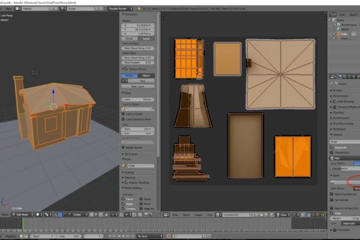Screen dimensions: 360x240
Task: Select face select mode icon
Action: click(101, 215)
